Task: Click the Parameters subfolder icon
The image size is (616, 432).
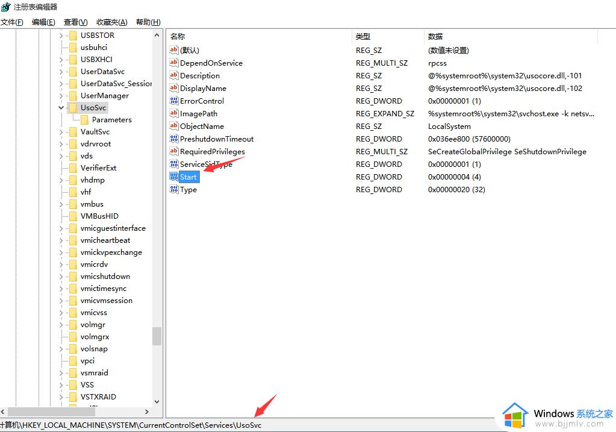Action: pyautogui.click(x=84, y=119)
